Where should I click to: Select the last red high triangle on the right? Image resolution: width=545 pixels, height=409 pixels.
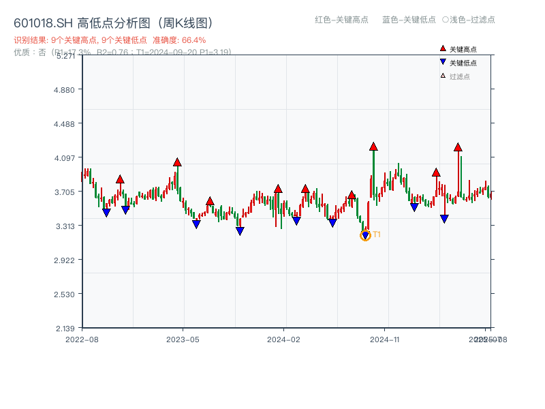coord(458,147)
